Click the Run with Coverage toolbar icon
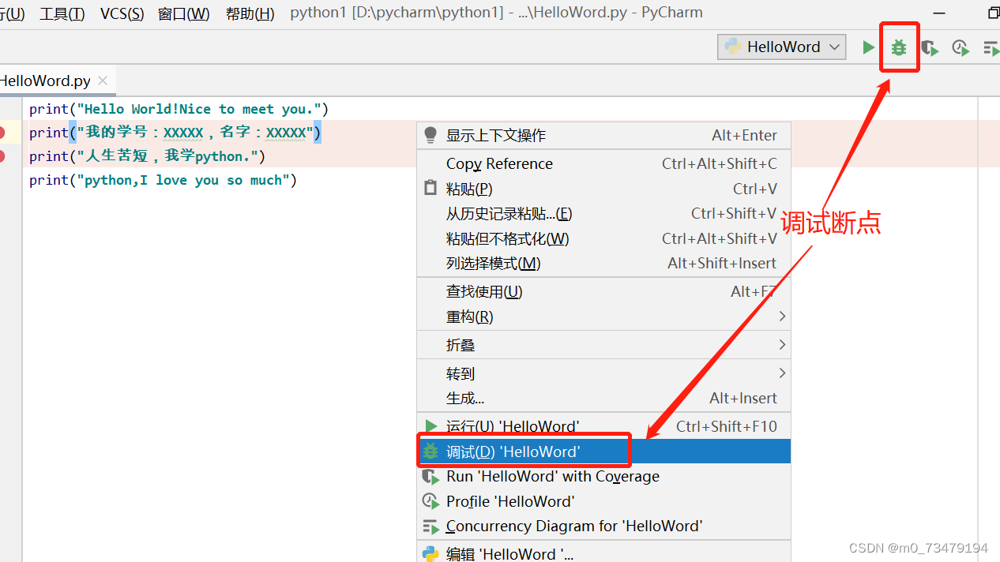The height and width of the screenshot is (562, 1000). [x=930, y=48]
